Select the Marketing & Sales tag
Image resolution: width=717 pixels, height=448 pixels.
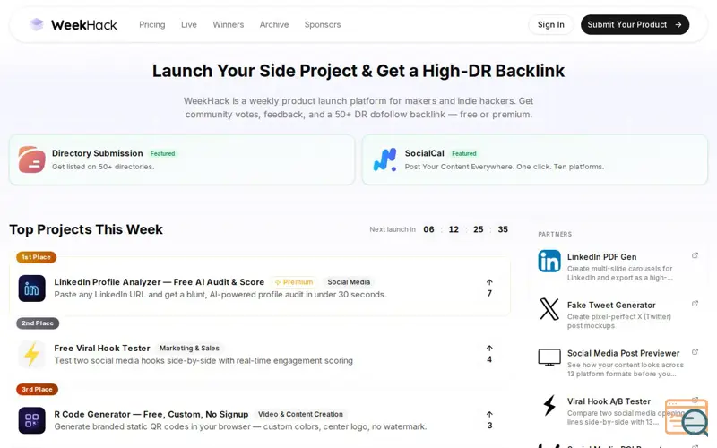coord(189,349)
